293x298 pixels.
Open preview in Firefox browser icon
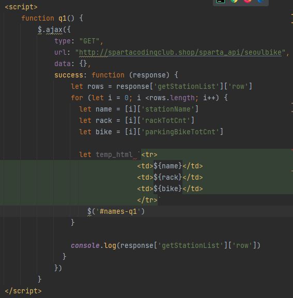248,1
